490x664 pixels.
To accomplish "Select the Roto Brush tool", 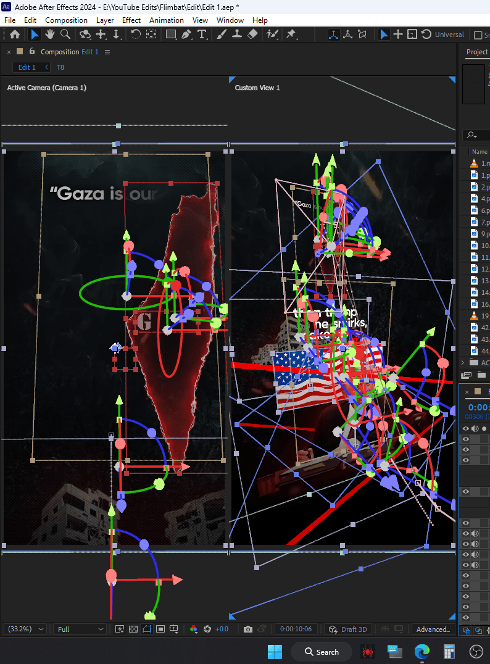I will (x=272, y=35).
